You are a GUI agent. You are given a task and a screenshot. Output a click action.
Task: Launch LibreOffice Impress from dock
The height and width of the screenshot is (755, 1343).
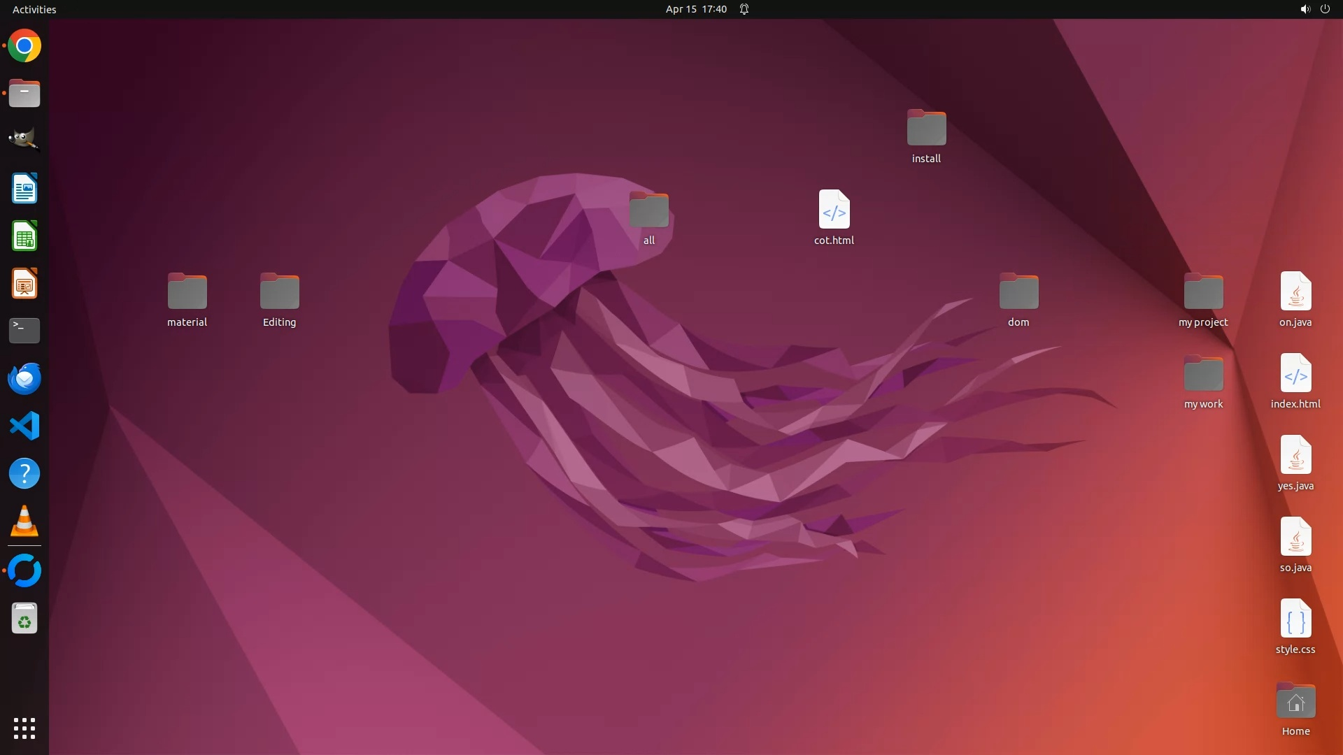tap(24, 284)
